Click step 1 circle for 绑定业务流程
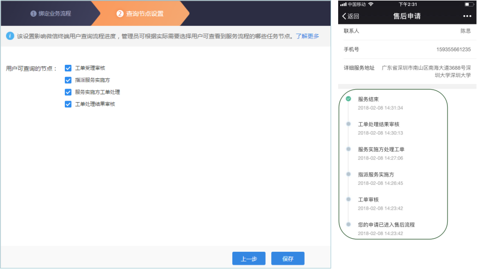This screenshot has height=269, width=477. [33, 14]
